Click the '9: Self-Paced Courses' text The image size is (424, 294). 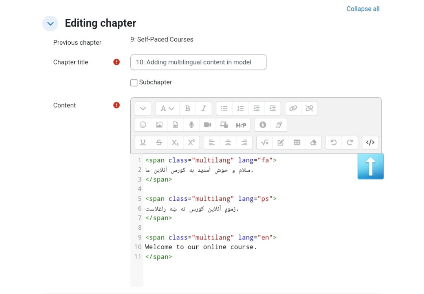[162, 40]
